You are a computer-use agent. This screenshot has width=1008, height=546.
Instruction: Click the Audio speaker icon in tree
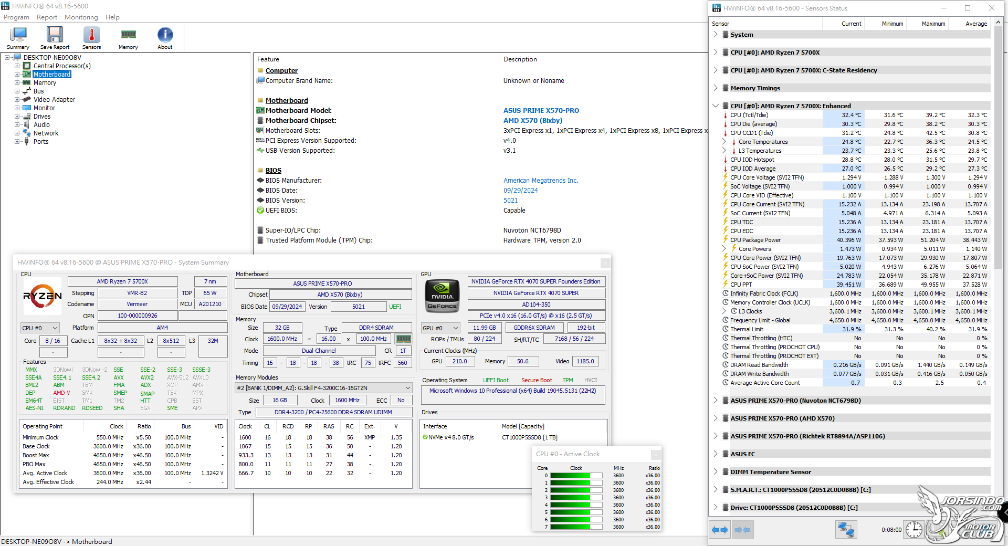point(27,125)
